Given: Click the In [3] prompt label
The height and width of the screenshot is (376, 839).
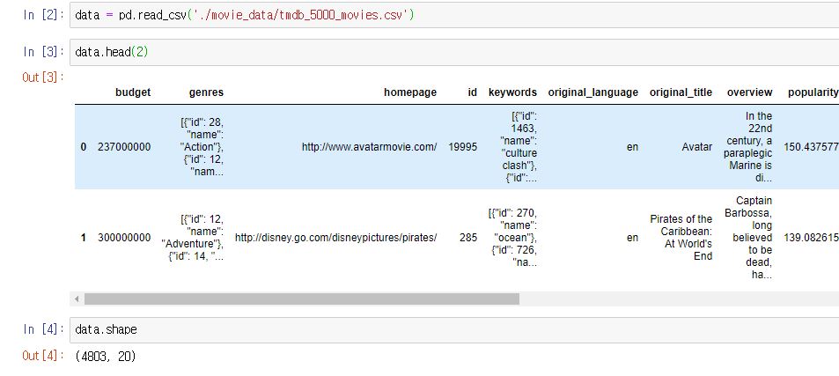Looking at the screenshot, I should click(x=43, y=52).
